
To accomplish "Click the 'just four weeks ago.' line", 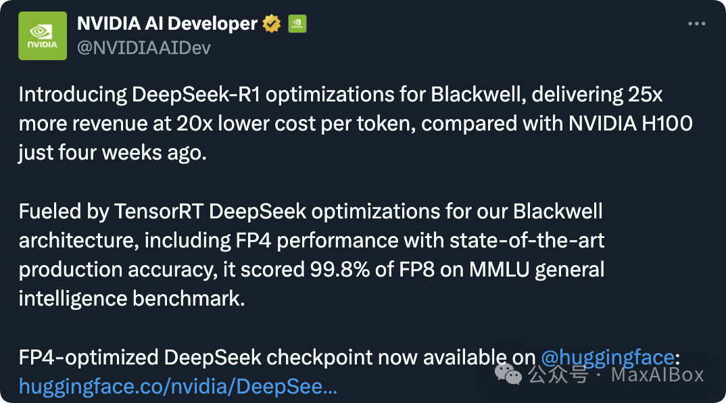I will tap(112, 152).
